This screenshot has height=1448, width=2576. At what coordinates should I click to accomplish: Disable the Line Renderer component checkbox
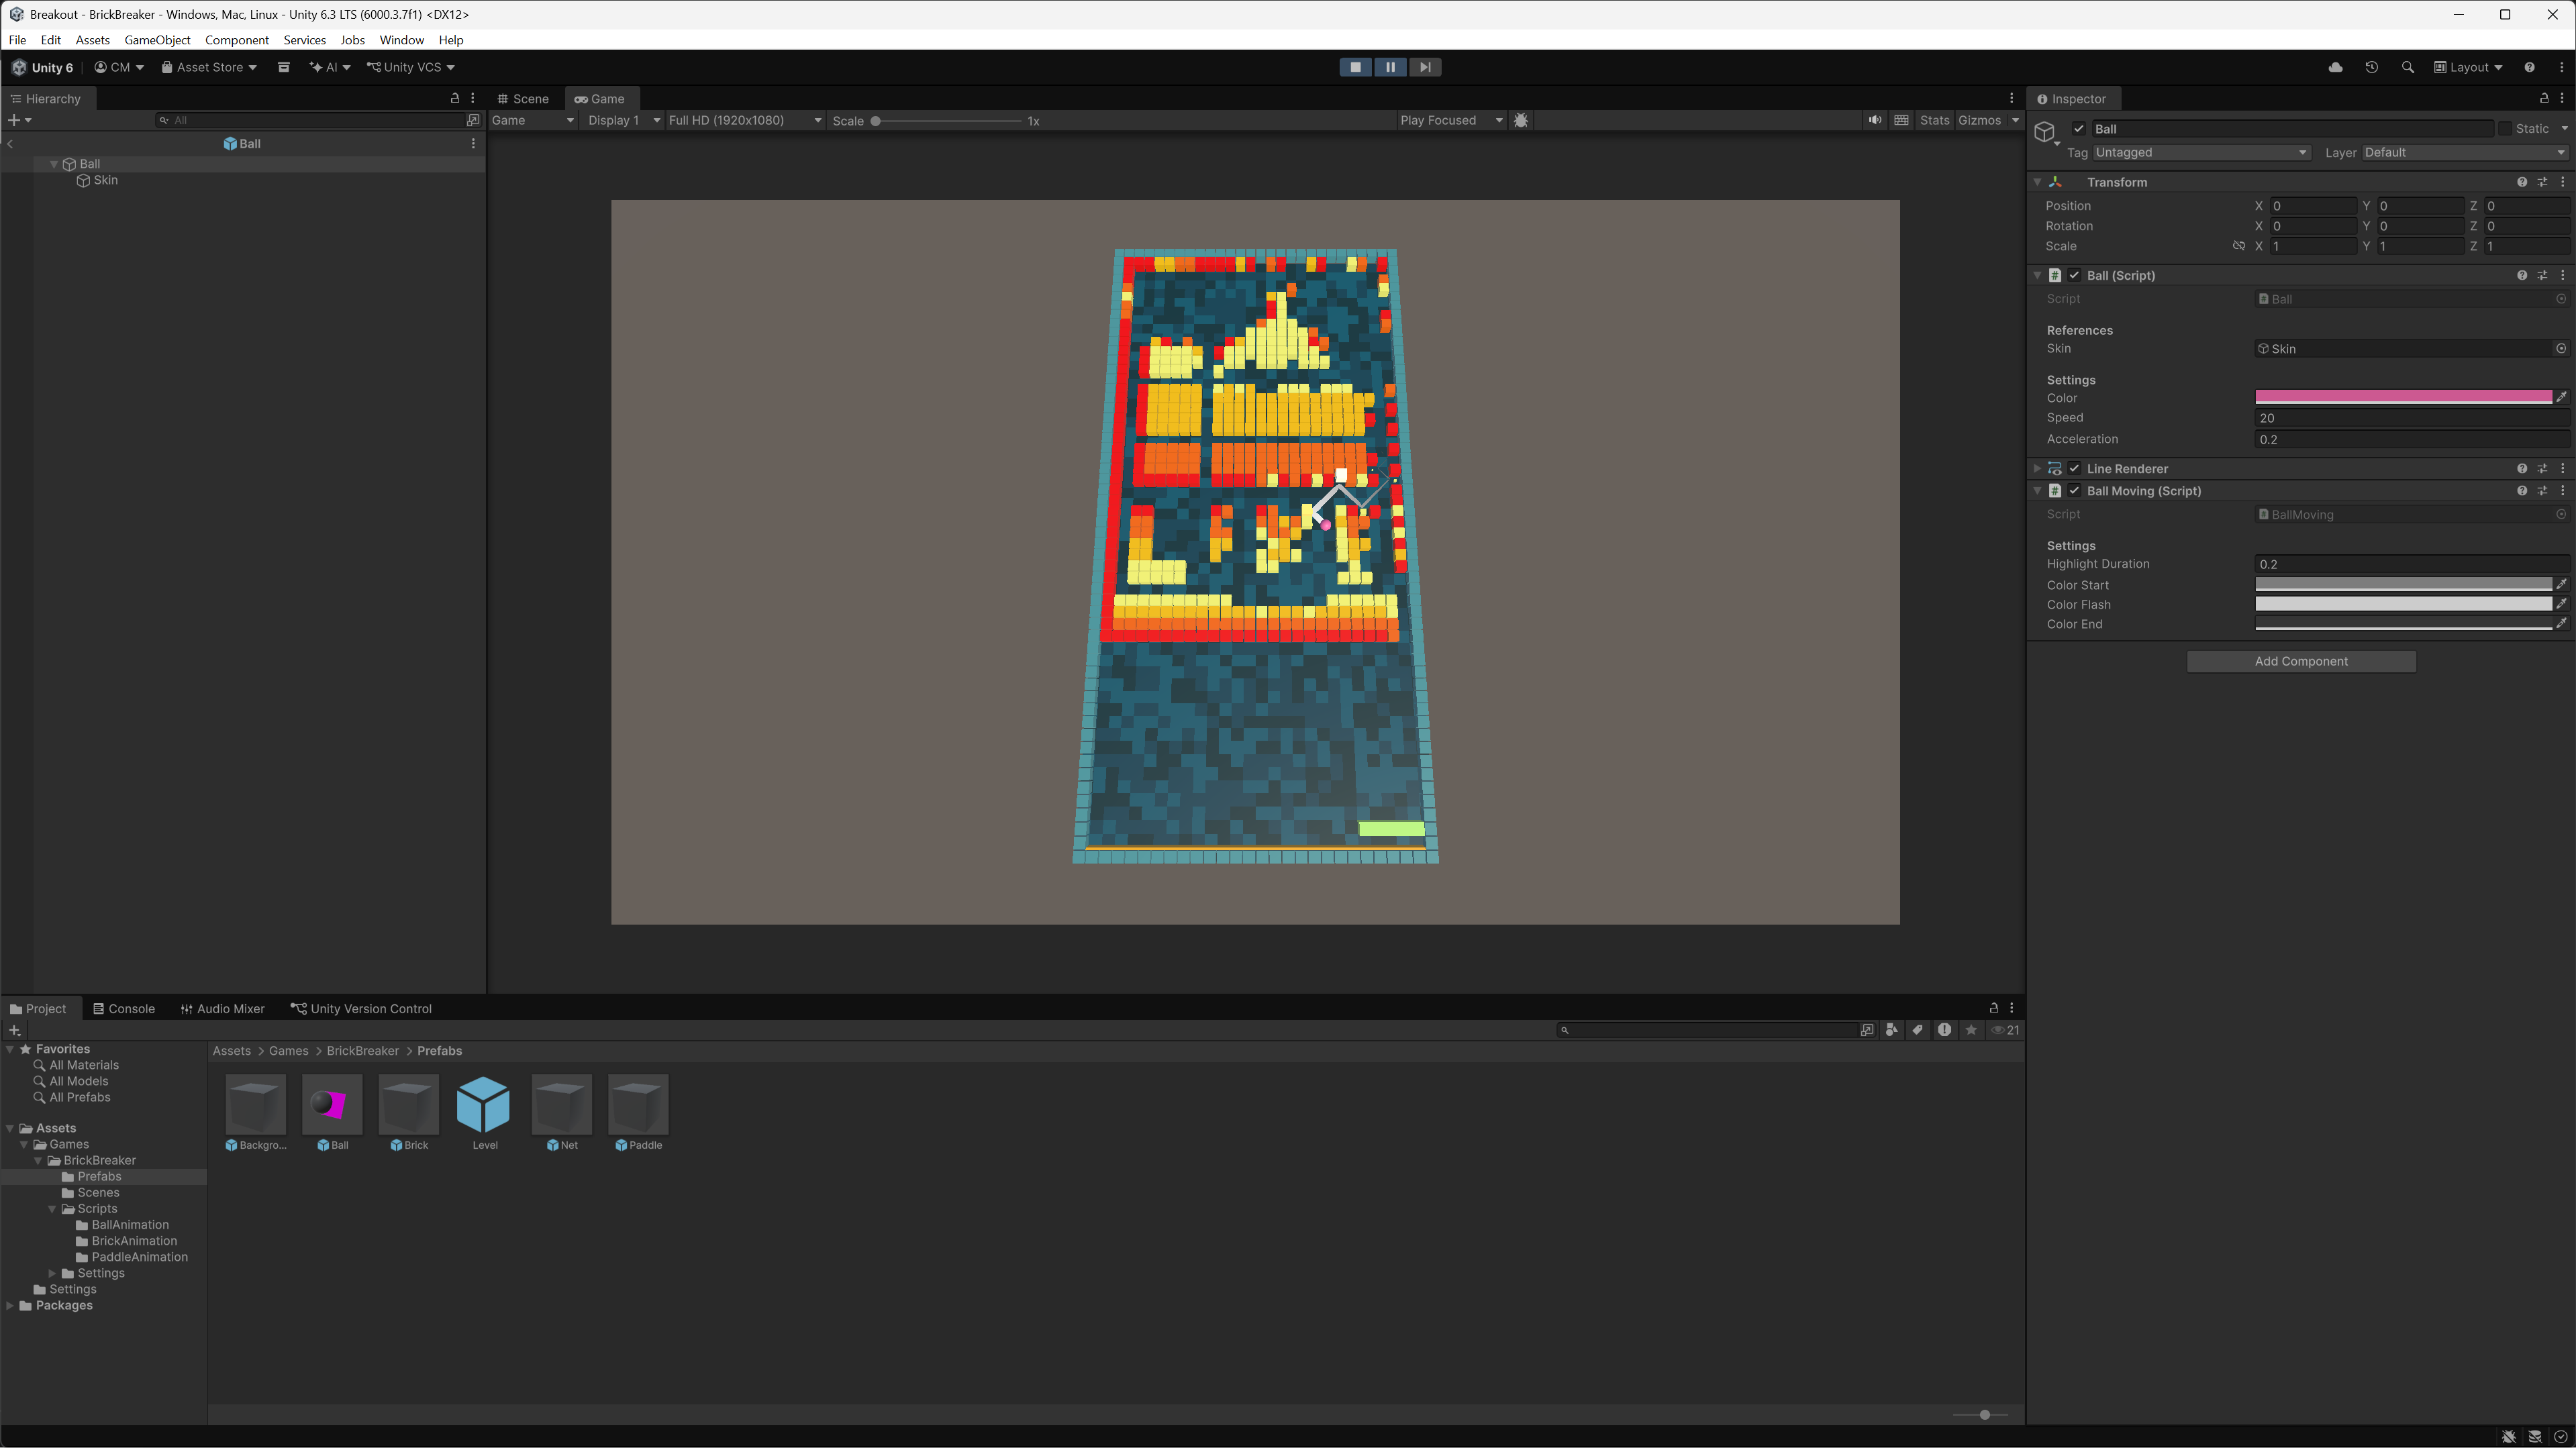(x=2074, y=468)
